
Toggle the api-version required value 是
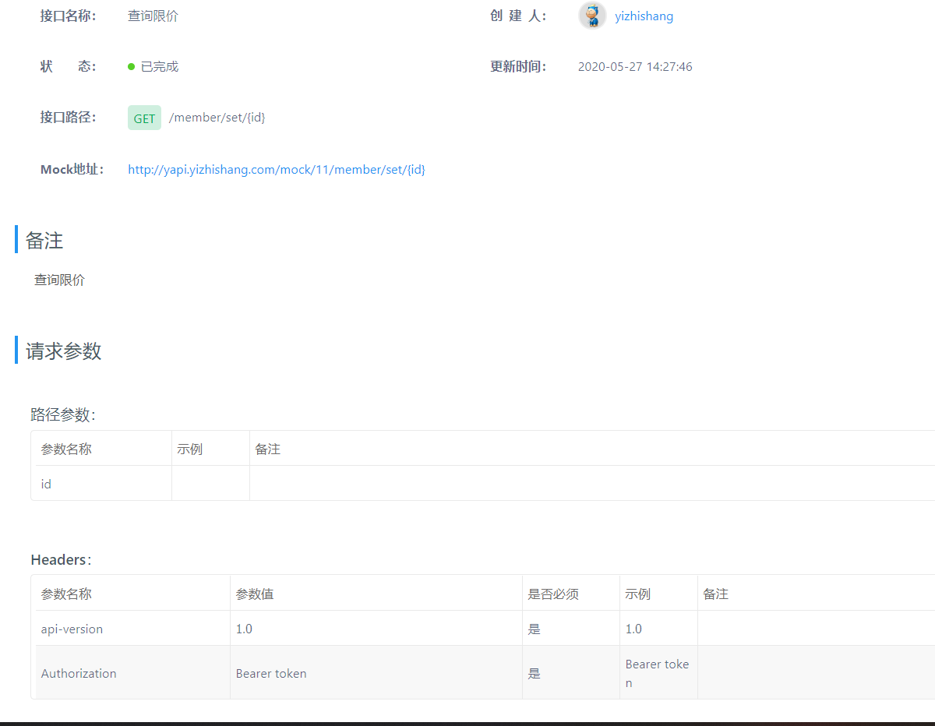(533, 628)
